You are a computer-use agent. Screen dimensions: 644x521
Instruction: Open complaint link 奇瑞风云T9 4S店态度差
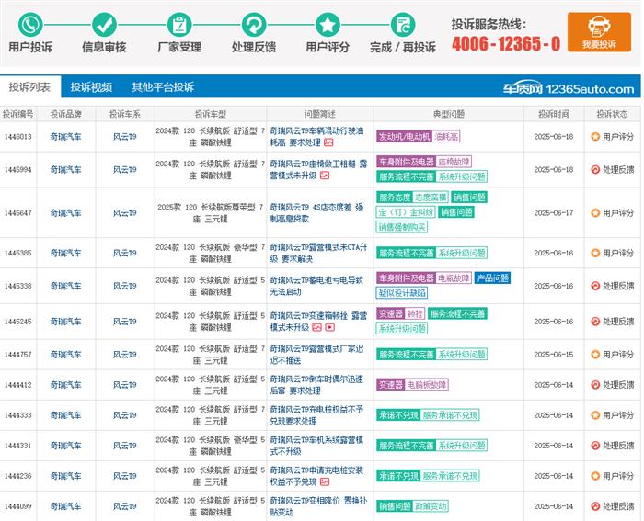[316, 213]
